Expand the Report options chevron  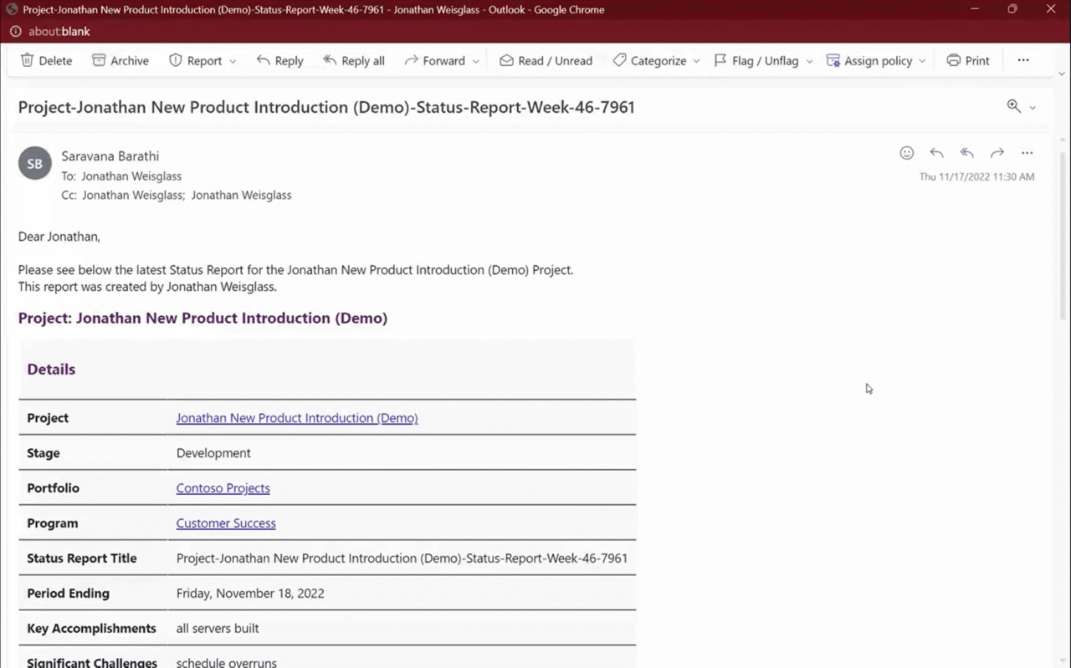[232, 60]
